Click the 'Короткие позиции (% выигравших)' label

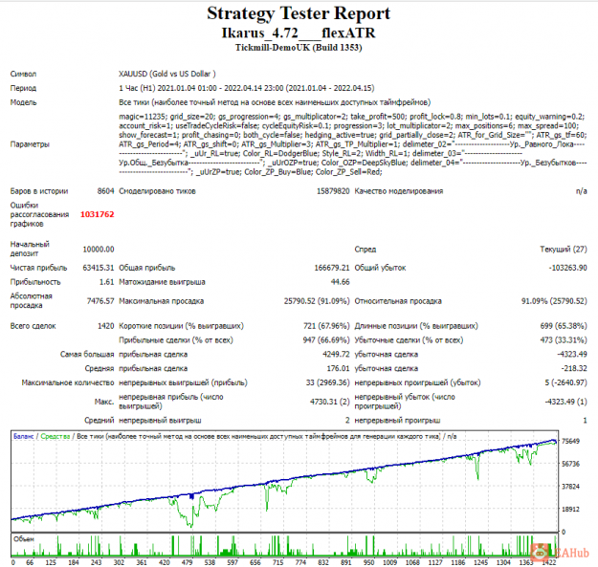[x=181, y=326]
